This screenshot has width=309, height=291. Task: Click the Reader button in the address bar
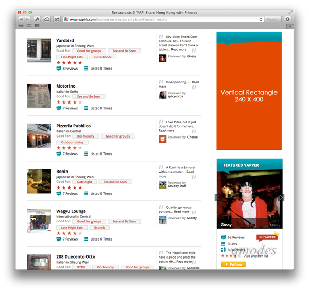pos(273,19)
